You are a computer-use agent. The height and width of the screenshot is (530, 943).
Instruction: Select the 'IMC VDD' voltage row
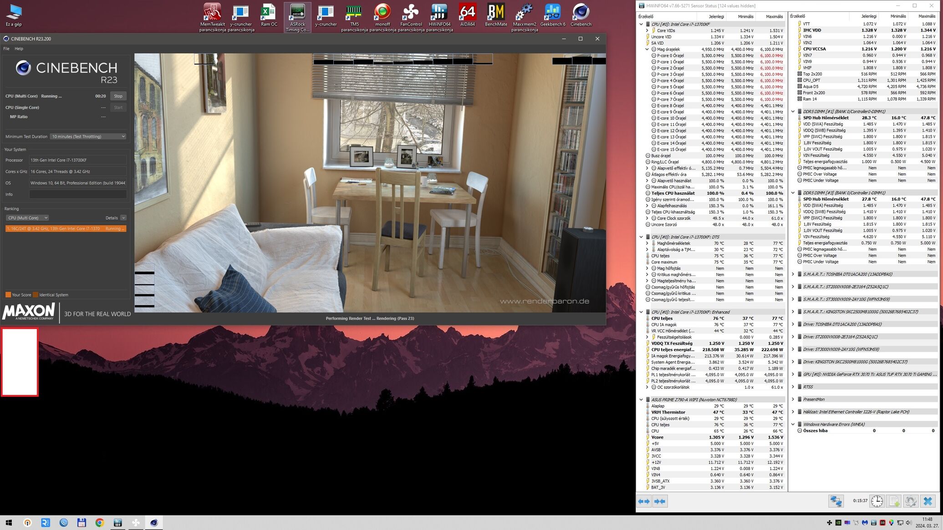point(863,30)
